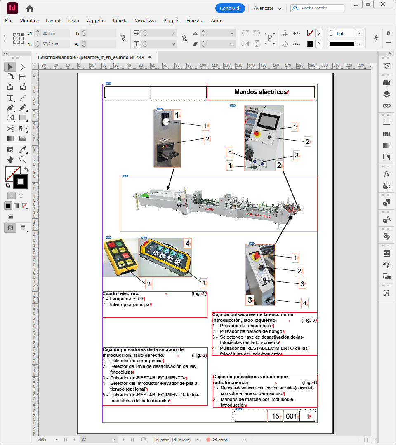The height and width of the screenshot is (445, 396).
Task: Select the Eyedropper tool
Action: click(x=23, y=150)
